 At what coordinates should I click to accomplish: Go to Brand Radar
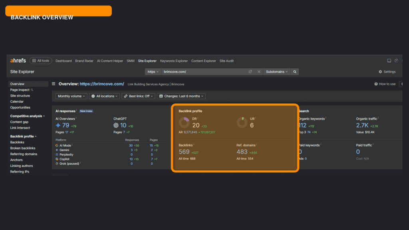coord(84,61)
